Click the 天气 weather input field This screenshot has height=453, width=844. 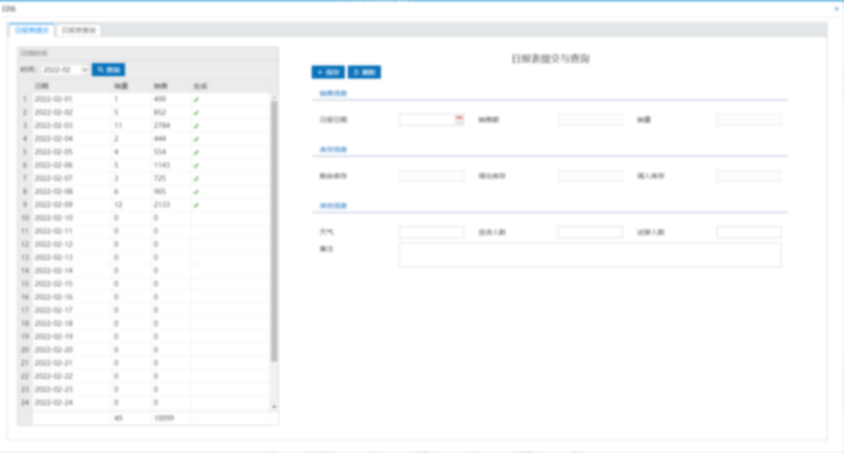(431, 232)
